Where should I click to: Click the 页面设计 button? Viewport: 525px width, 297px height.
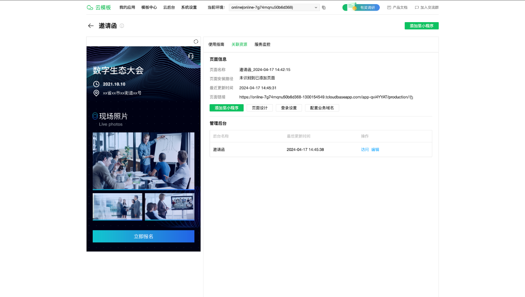point(260,108)
